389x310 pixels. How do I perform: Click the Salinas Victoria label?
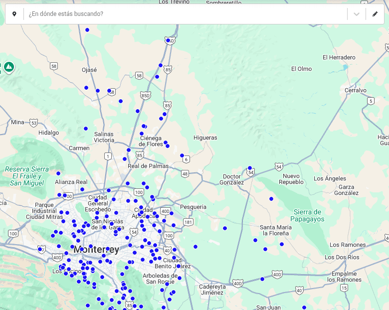pos(104,137)
